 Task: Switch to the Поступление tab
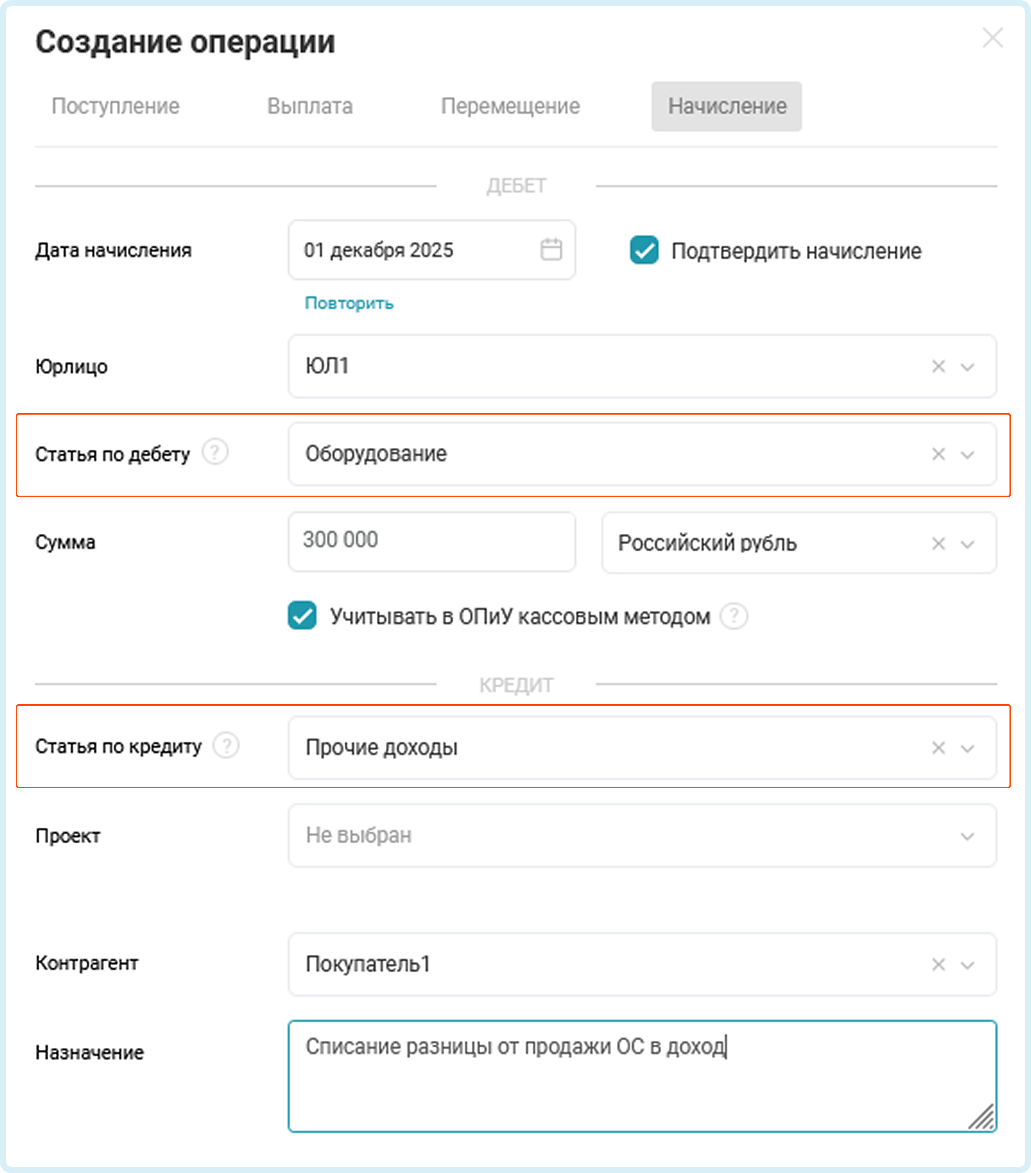pos(115,106)
